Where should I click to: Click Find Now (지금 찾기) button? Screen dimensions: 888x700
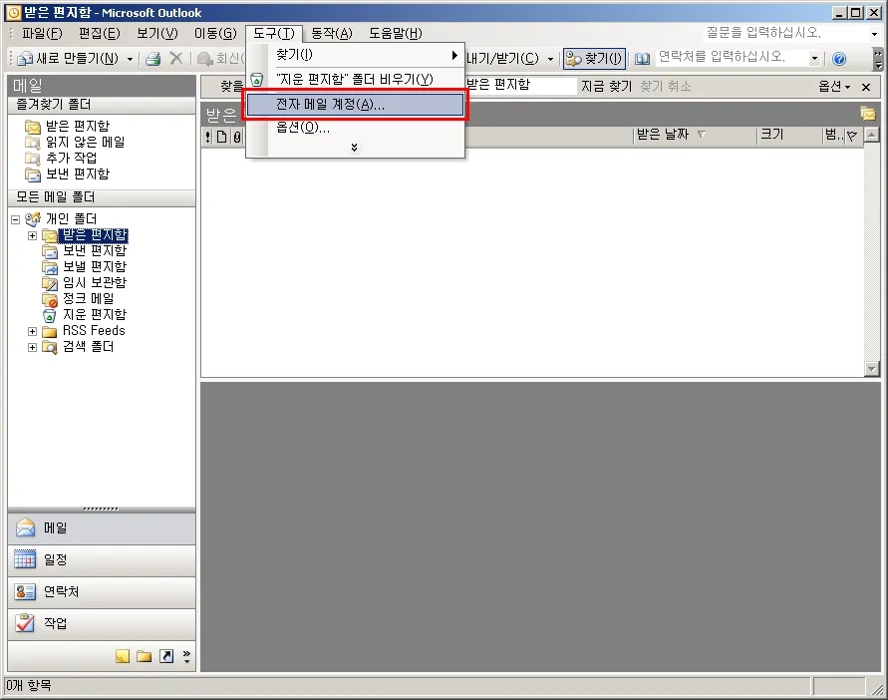[606, 86]
